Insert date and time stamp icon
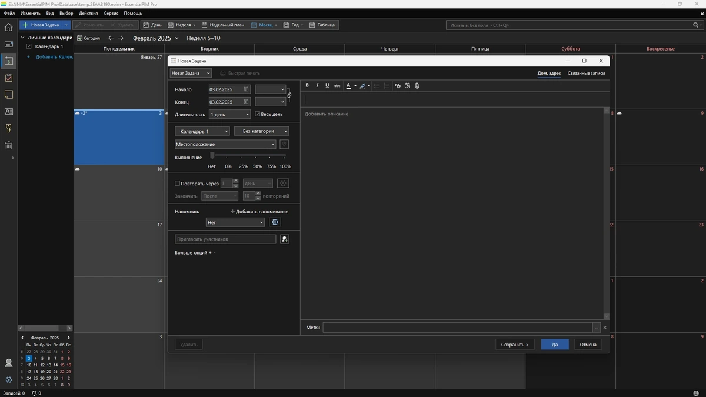 coord(407,85)
